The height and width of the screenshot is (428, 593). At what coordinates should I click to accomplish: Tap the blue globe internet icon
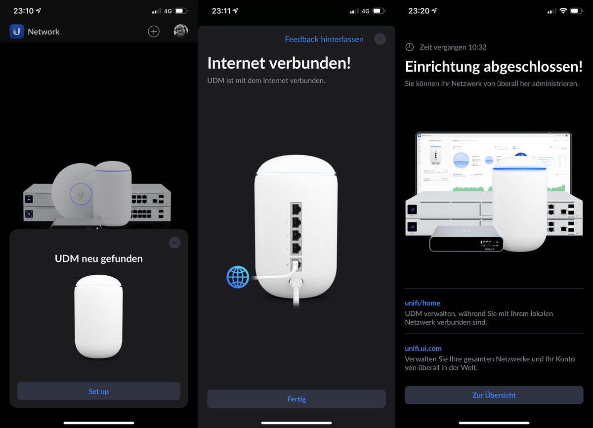(238, 277)
